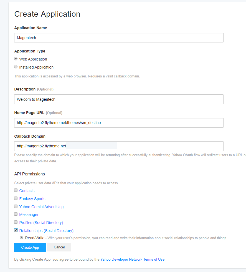The height and width of the screenshot is (272, 246).
Task: Select the Installed Application radio button
Action: (x=16, y=67)
